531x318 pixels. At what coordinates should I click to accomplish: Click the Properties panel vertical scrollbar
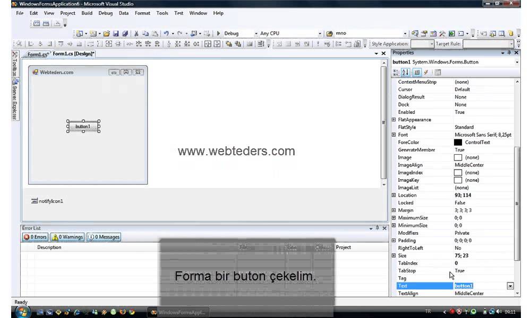point(517,204)
